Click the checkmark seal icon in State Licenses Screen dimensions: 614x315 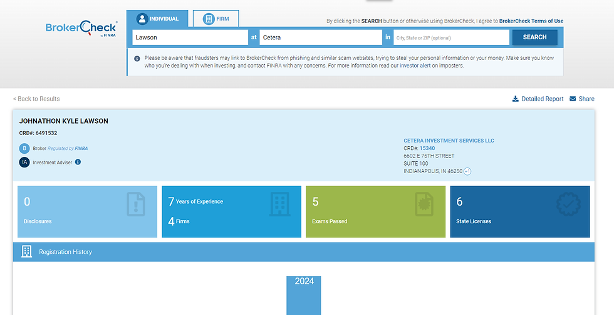[x=568, y=204]
